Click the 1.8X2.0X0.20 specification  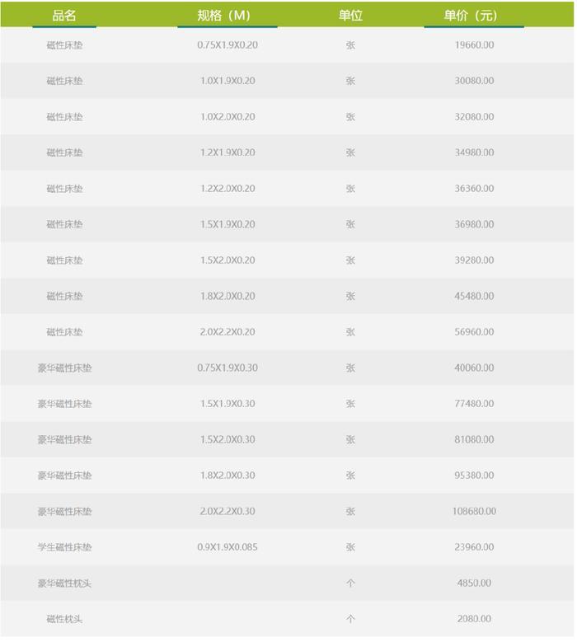(x=227, y=296)
